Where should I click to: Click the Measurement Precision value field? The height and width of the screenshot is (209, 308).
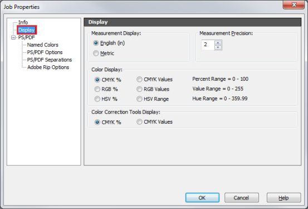click(208, 45)
